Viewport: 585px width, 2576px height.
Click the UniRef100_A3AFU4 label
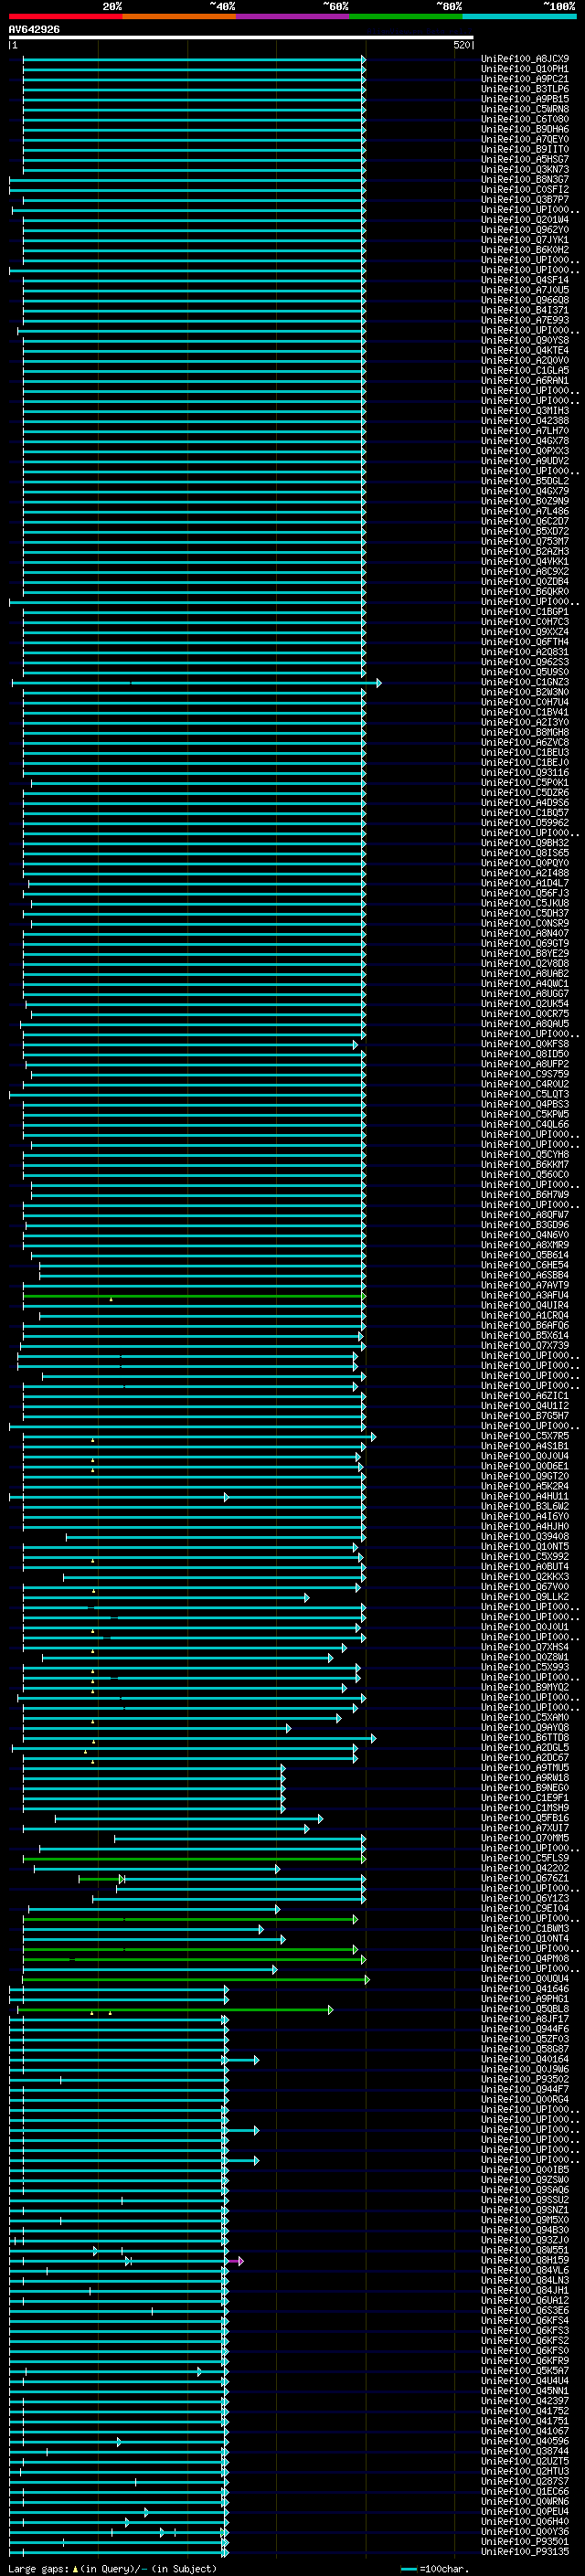click(x=524, y=1296)
